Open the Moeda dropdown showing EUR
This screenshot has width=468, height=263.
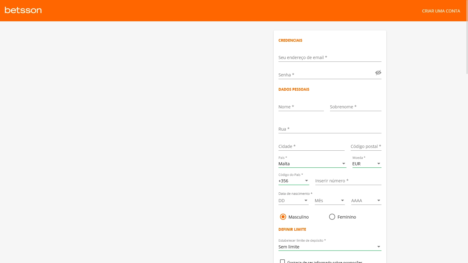pyautogui.click(x=367, y=164)
